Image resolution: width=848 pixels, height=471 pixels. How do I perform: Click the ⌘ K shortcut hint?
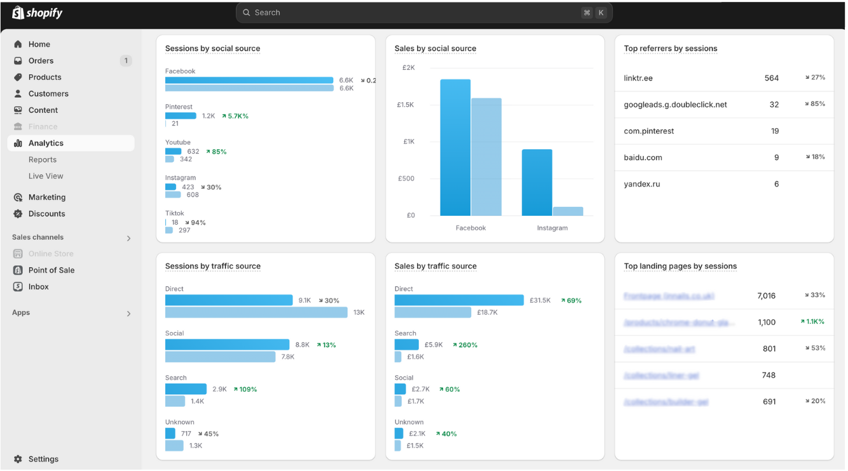click(x=594, y=13)
